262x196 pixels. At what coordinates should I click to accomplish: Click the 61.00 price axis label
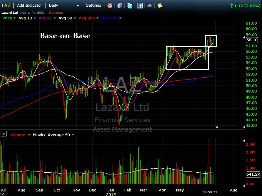click(251, 23)
